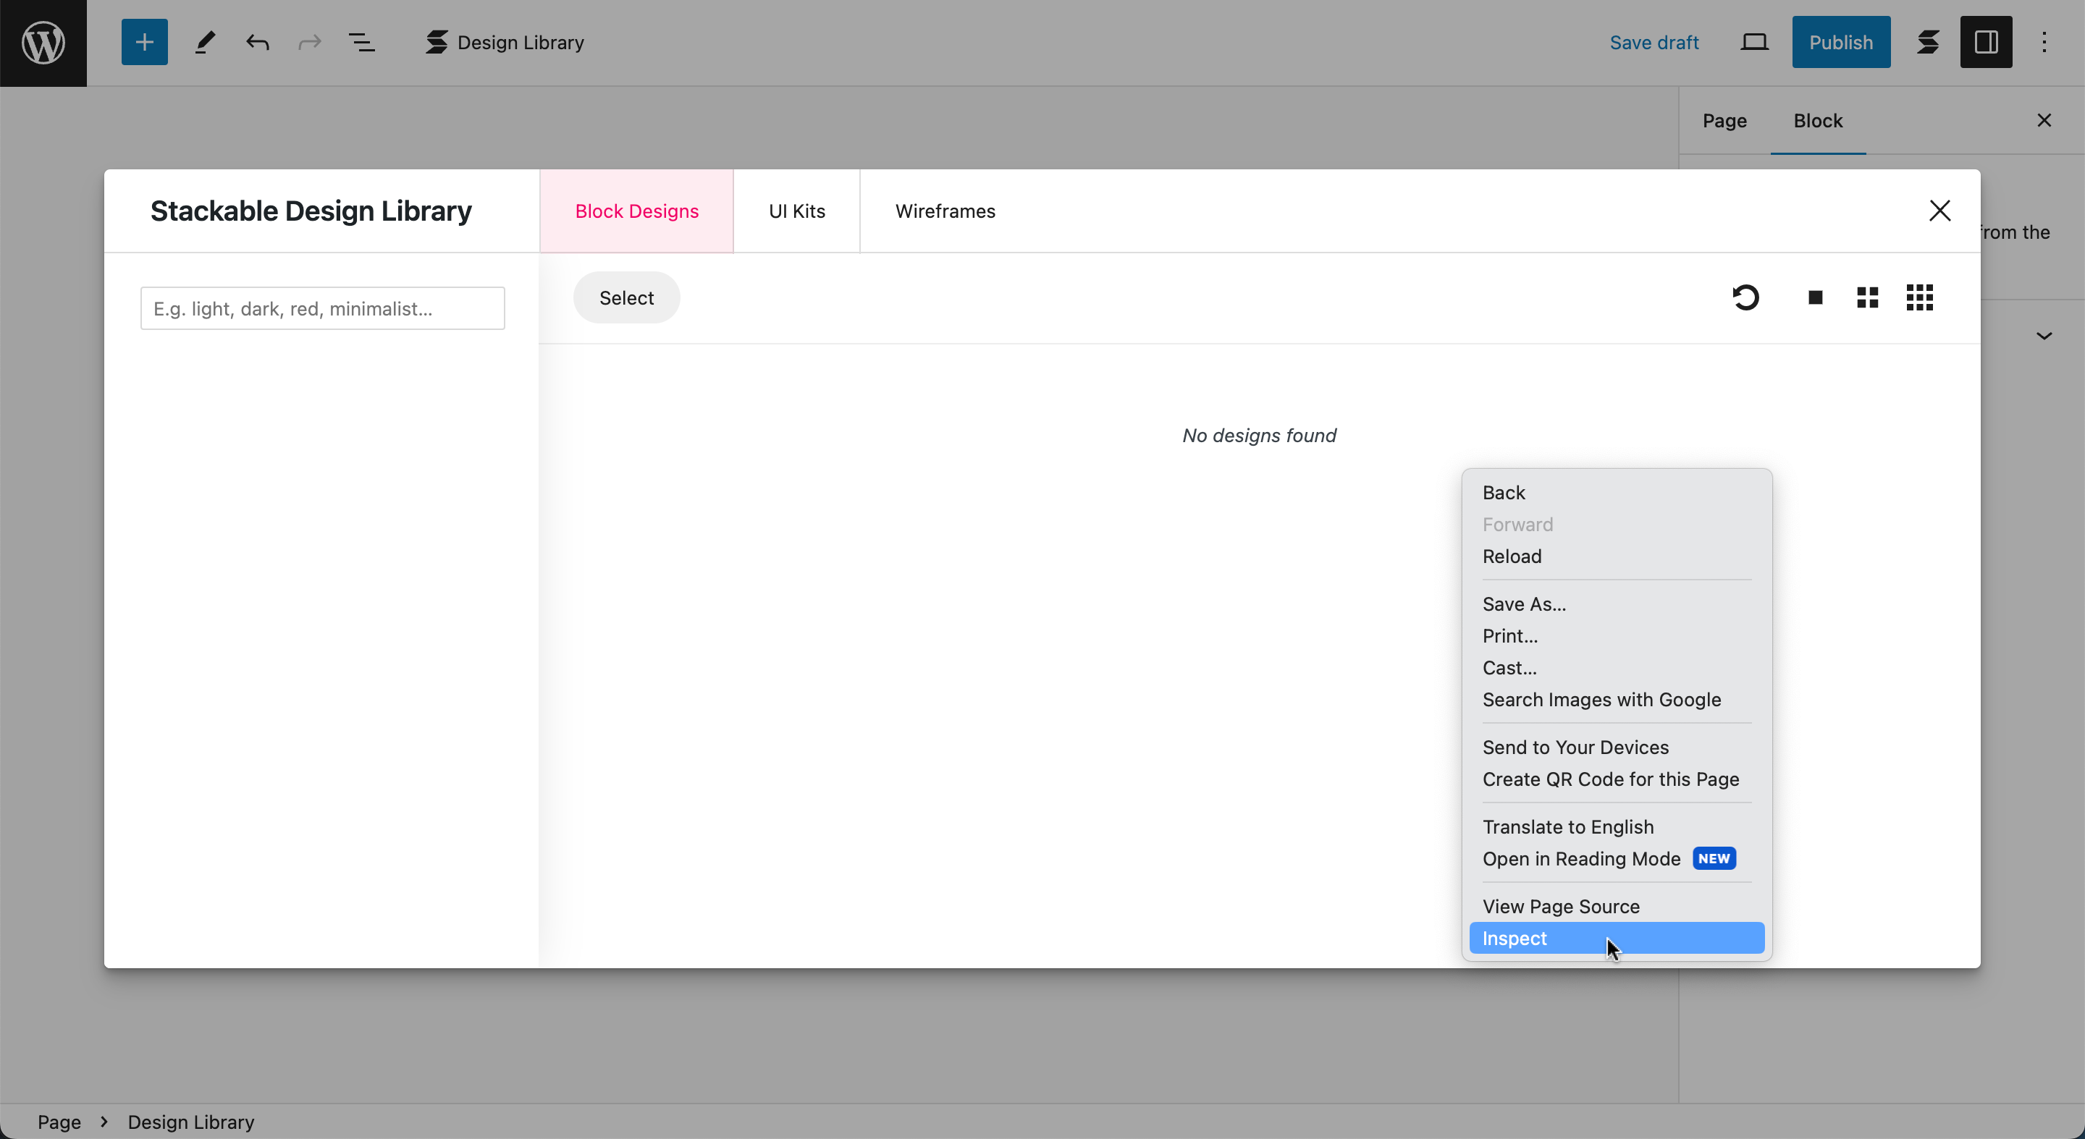Viewport: 2085px width, 1139px height.
Task: Click the refresh designs icon
Action: click(1745, 297)
